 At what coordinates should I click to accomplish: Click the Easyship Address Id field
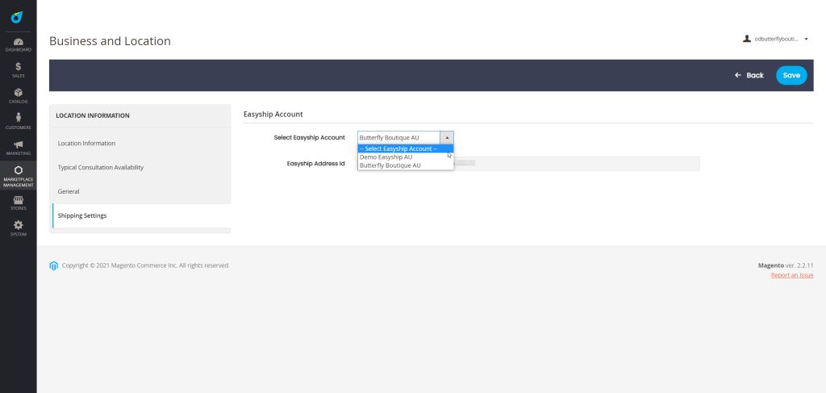(528, 164)
